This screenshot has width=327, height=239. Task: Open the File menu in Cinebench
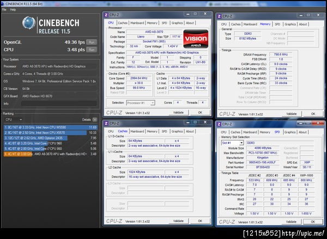pos(4,10)
